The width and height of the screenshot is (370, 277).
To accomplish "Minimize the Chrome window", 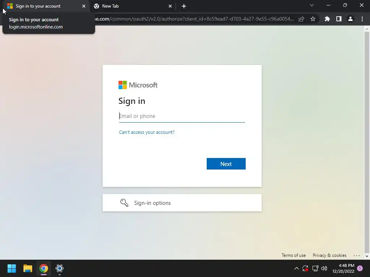I will (x=328, y=5).
